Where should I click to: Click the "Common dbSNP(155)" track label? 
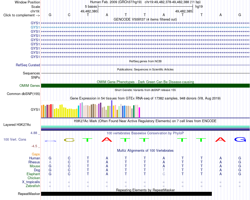23,94
